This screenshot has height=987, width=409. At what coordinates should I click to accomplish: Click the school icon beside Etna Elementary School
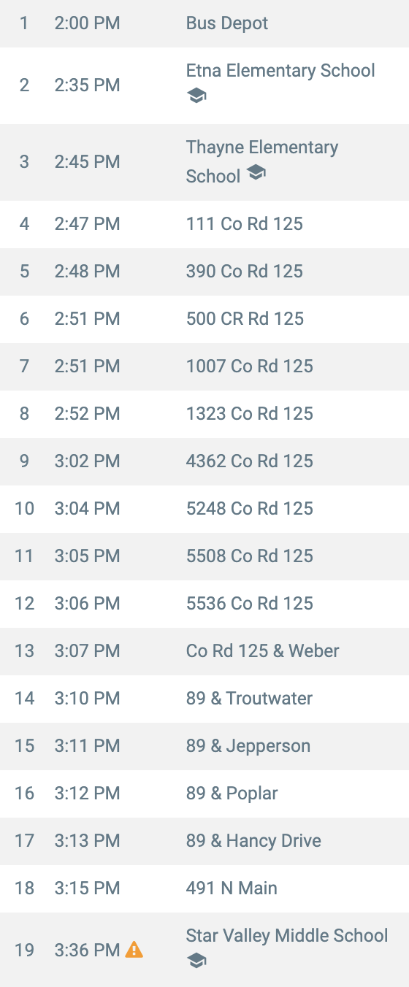pos(196,96)
